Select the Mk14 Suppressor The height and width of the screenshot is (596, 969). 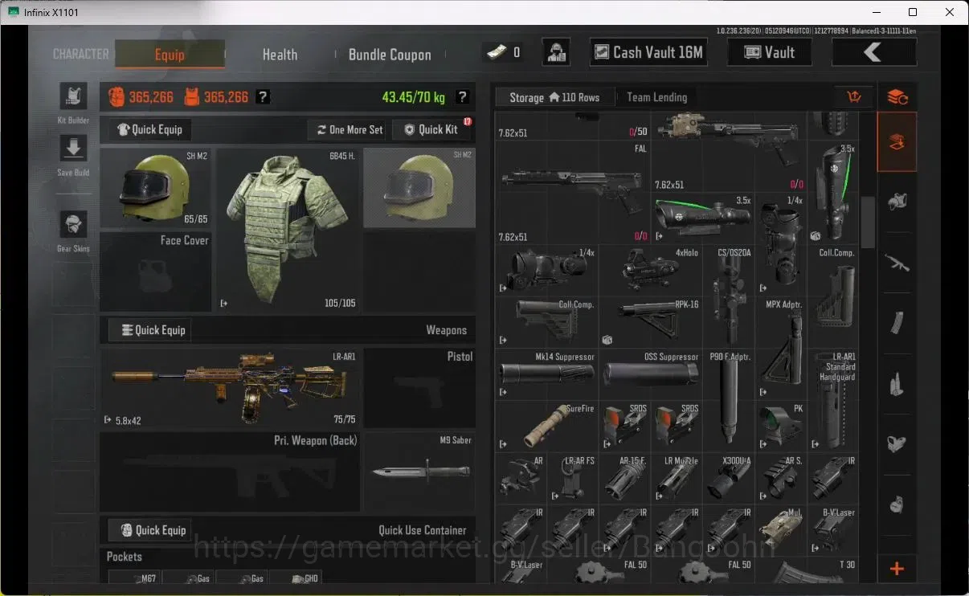546,374
